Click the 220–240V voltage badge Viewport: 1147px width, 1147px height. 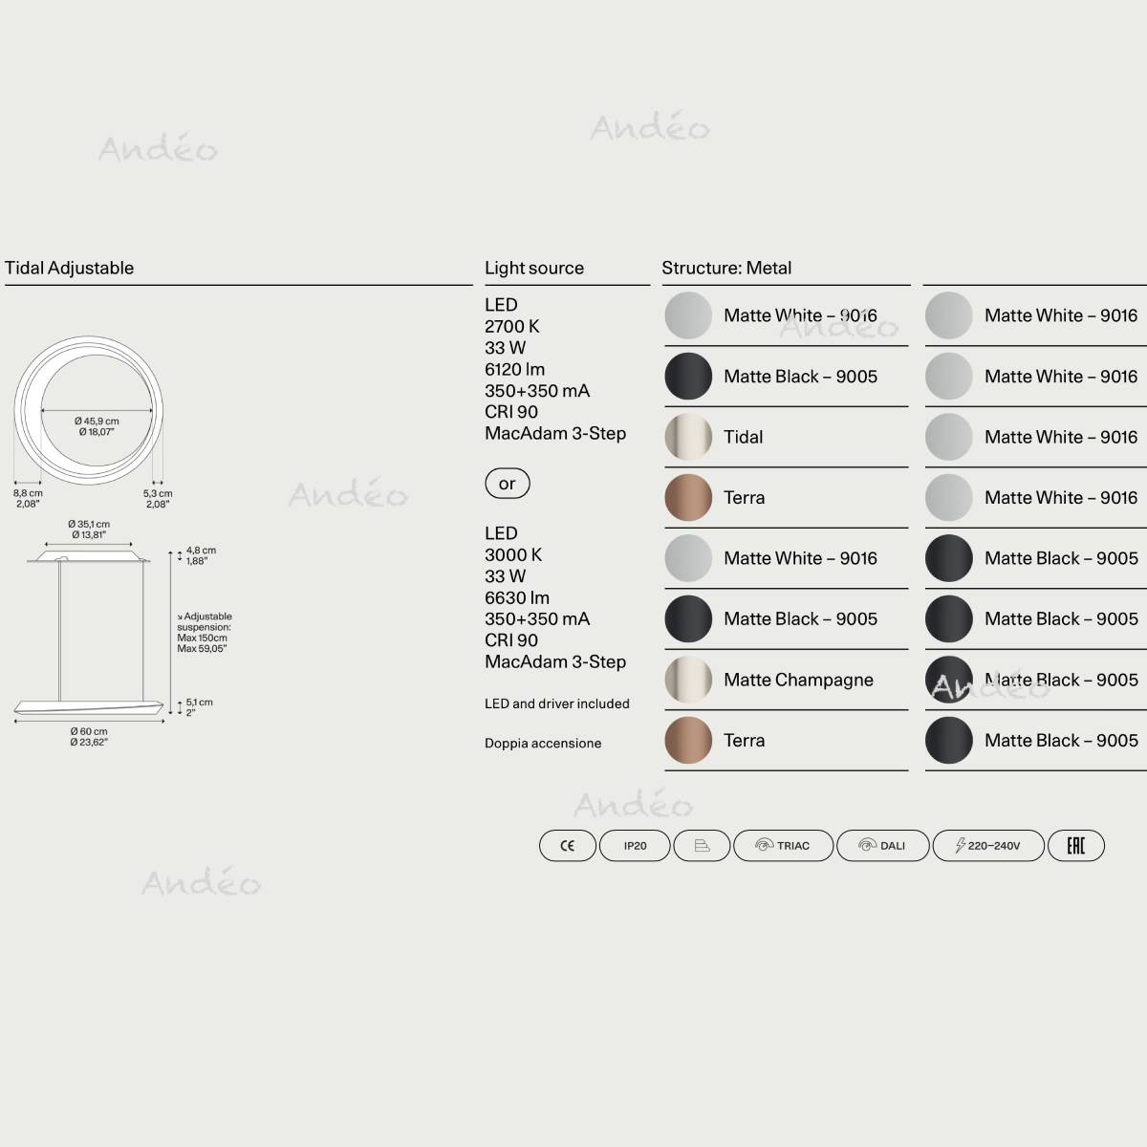click(x=988, y=846)
